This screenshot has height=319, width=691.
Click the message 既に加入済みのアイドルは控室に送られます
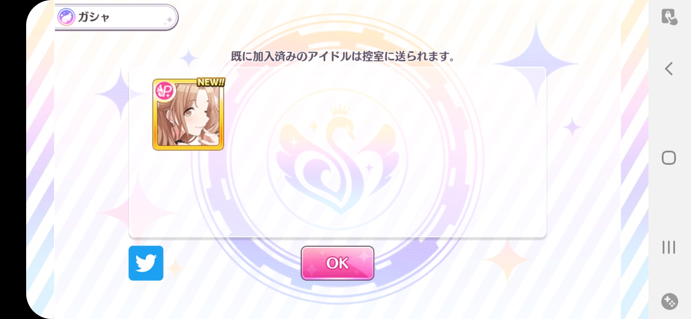(343, 57)
